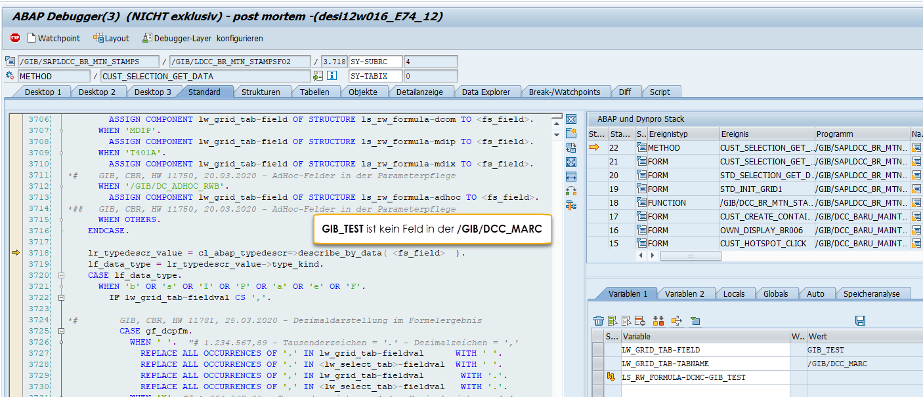Select the Locals variables tab
Screen dimensions: 923x397
[734, 293]
